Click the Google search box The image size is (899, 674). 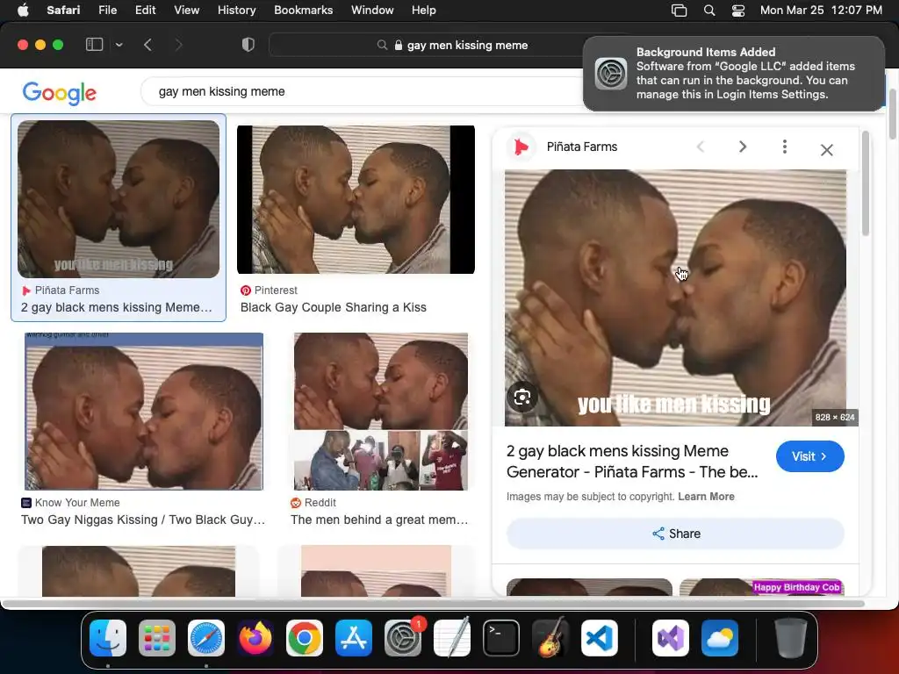(367, 91)
